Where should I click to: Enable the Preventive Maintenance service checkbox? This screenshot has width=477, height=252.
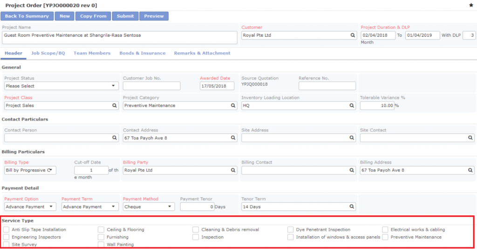[386, 237]
